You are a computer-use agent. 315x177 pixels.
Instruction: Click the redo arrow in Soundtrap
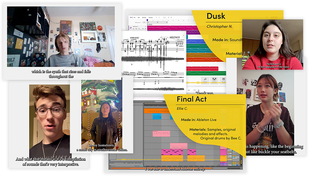[x=159, y=17]
